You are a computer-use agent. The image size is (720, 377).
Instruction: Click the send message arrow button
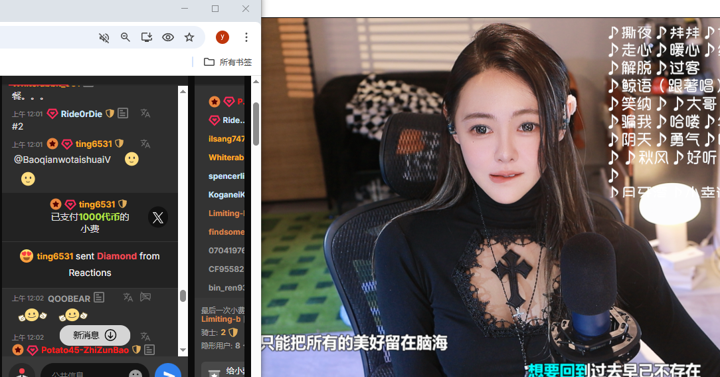pos(167,372)
